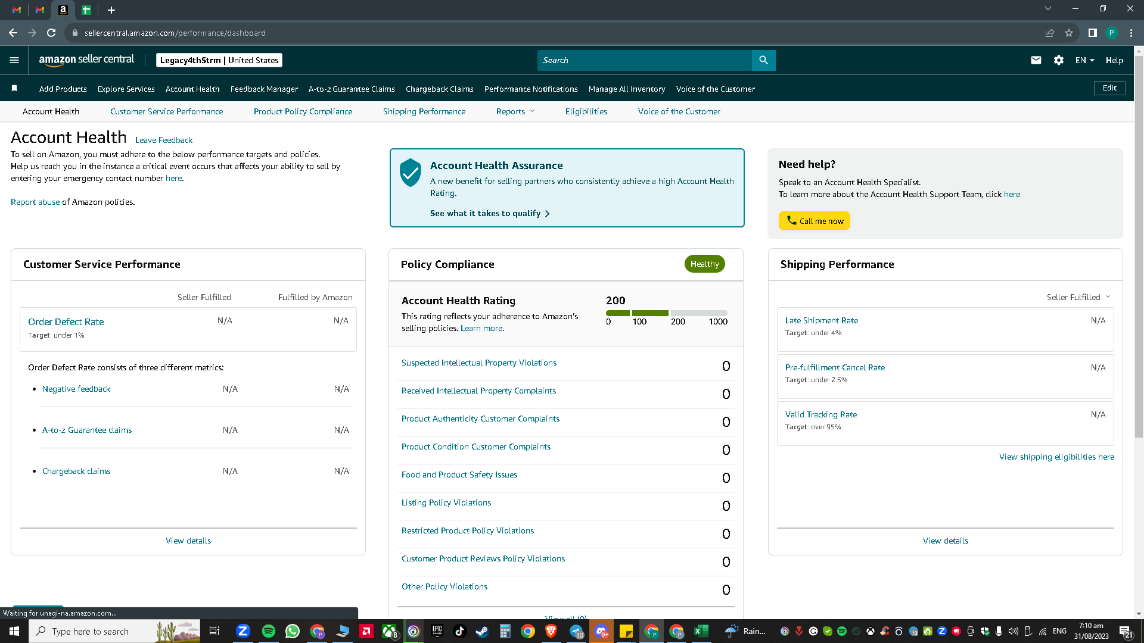1144x643 pixels.
Task: Open the Calculator taskbar icon
Action: tap(505, 631)
